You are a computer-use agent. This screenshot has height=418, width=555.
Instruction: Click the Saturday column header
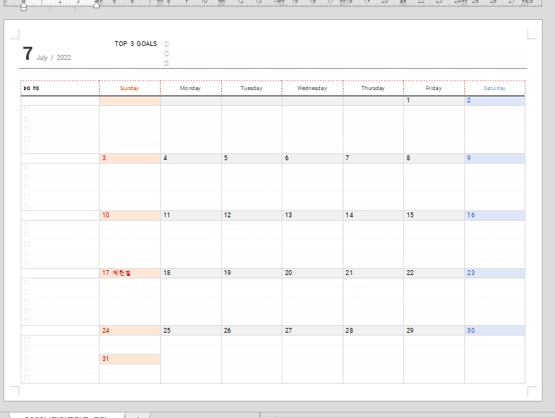pos(495,88)
